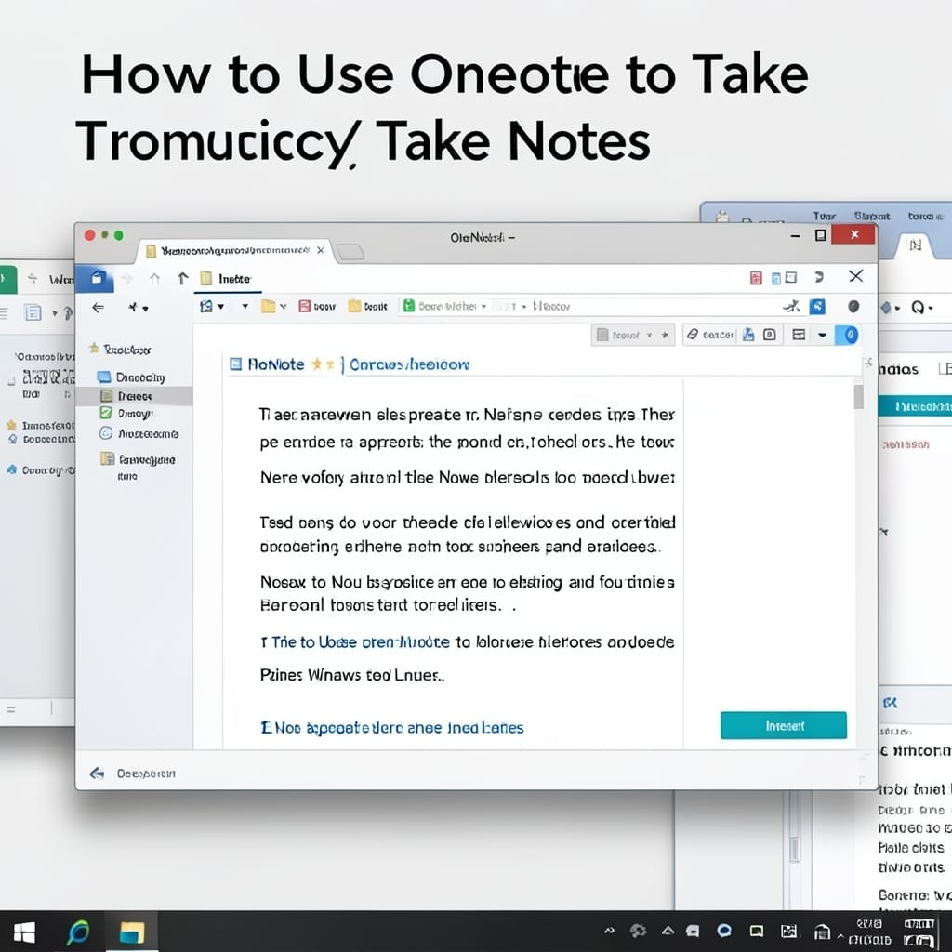Click the list layout icon in page toolbar

pos(799,335)
